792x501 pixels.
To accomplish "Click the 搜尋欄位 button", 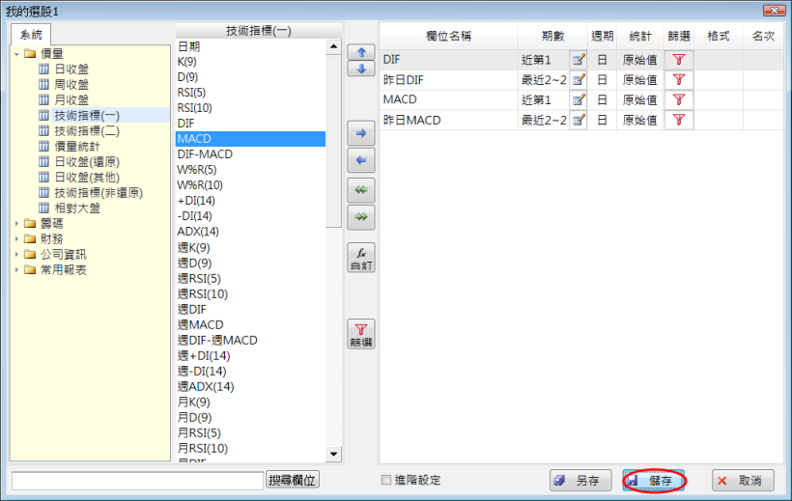I will (293, 480).
